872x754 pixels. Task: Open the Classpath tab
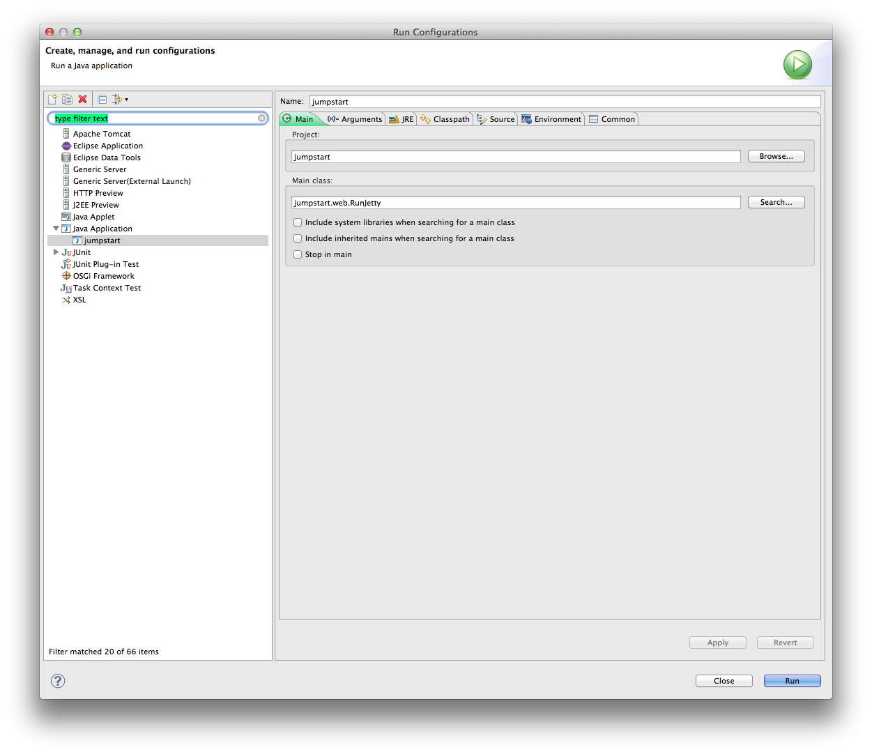point(445,119)
